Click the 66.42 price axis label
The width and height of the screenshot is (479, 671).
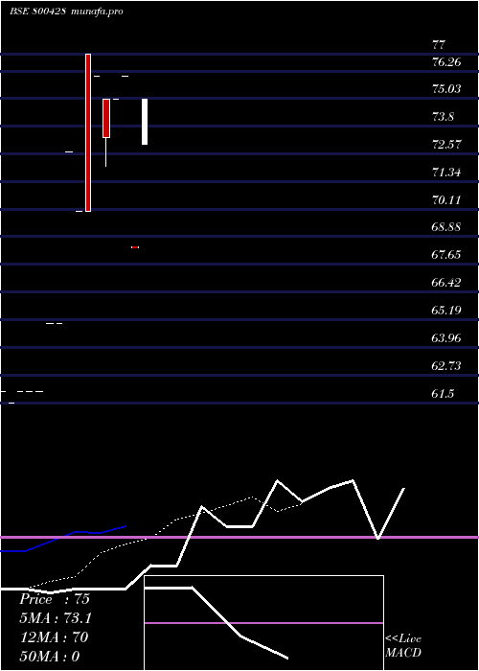[446, 283]
